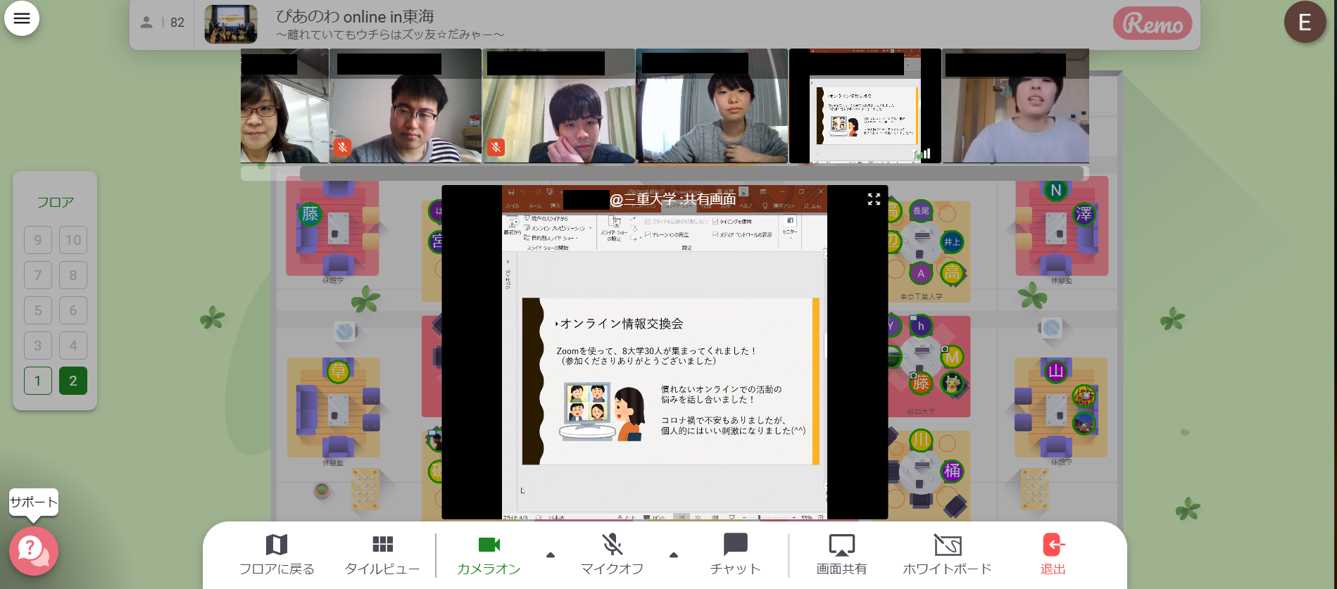The height and width of the screenshot is (589, 1337).
Task: Click the h avatar
Action: pyautogui.click(x=921, y=326)
